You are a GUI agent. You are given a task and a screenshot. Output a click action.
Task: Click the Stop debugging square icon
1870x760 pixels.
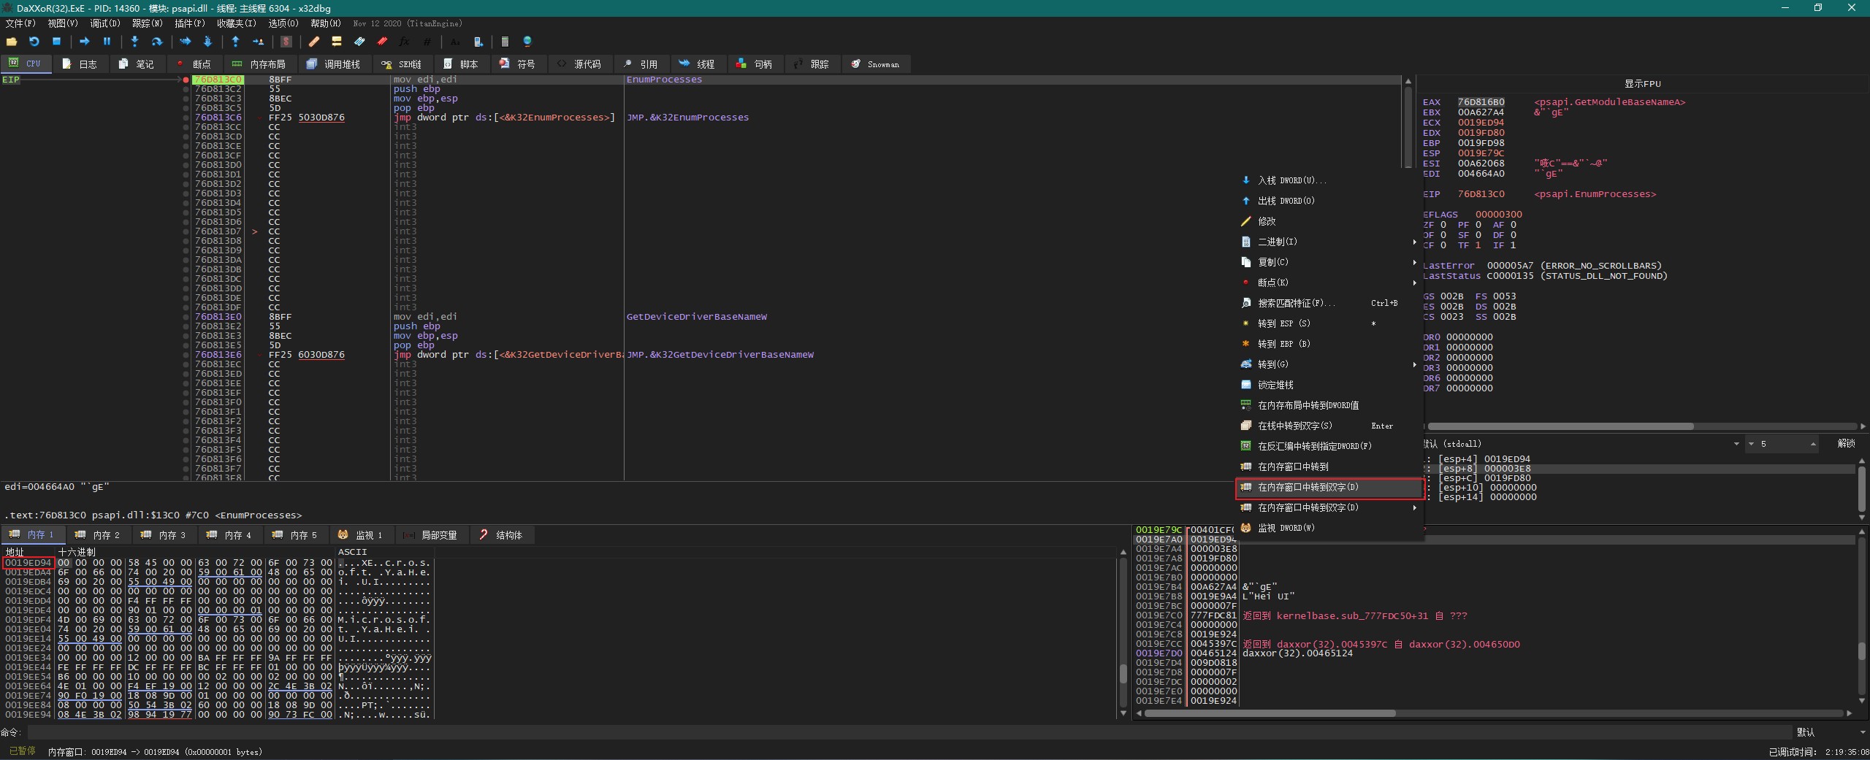coord(56,42)
